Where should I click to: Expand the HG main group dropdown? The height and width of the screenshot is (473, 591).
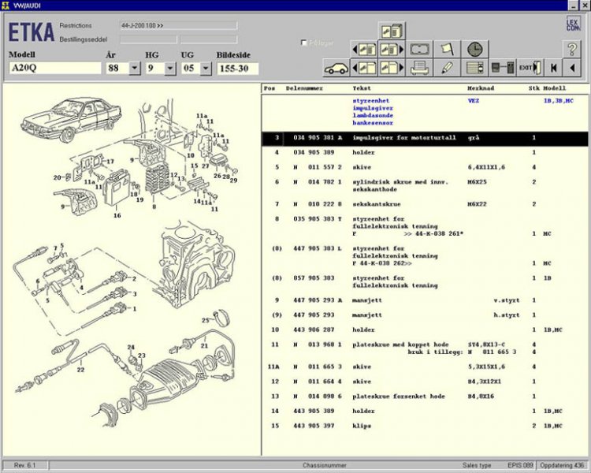click(x=171, y=69)
